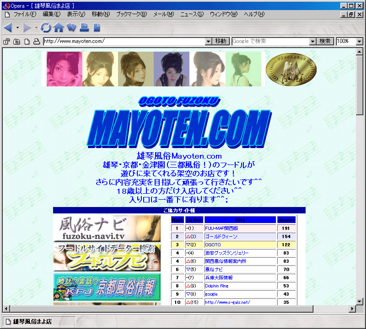The image size is (366, 329).
Task: Open the http://www.s-gals.net/ link
Action: click(227, 302)
